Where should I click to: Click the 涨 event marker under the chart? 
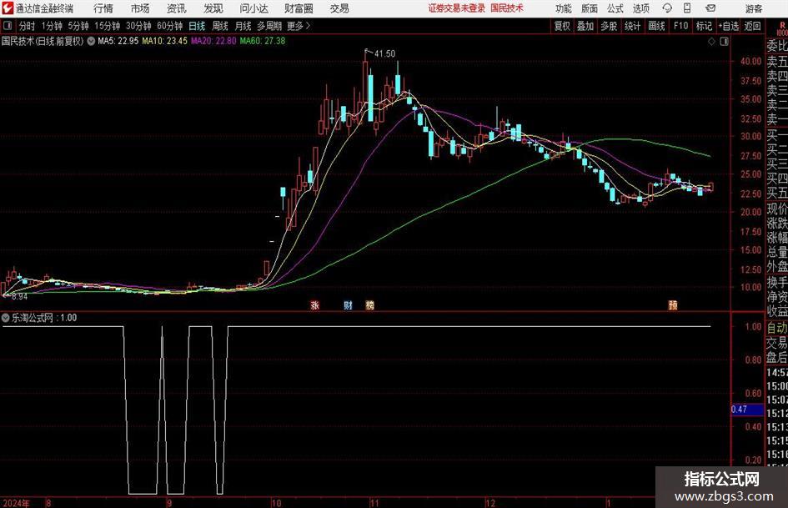(x=314, y=305)
